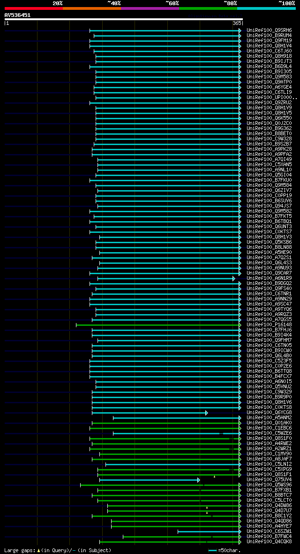Screen dimensions: 300x554
Task: Select the UniRef100_A9PK28 label
Action: (269, 149)
